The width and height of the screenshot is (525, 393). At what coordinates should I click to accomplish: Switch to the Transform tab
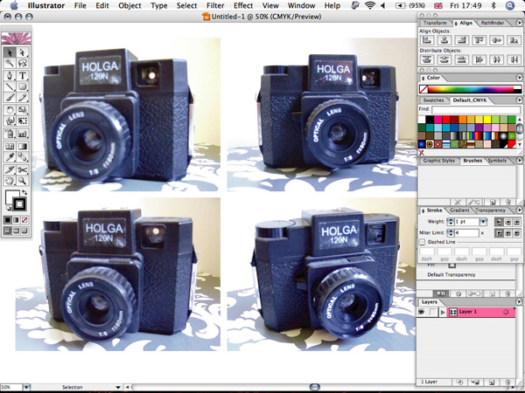[x=435, y=23]
